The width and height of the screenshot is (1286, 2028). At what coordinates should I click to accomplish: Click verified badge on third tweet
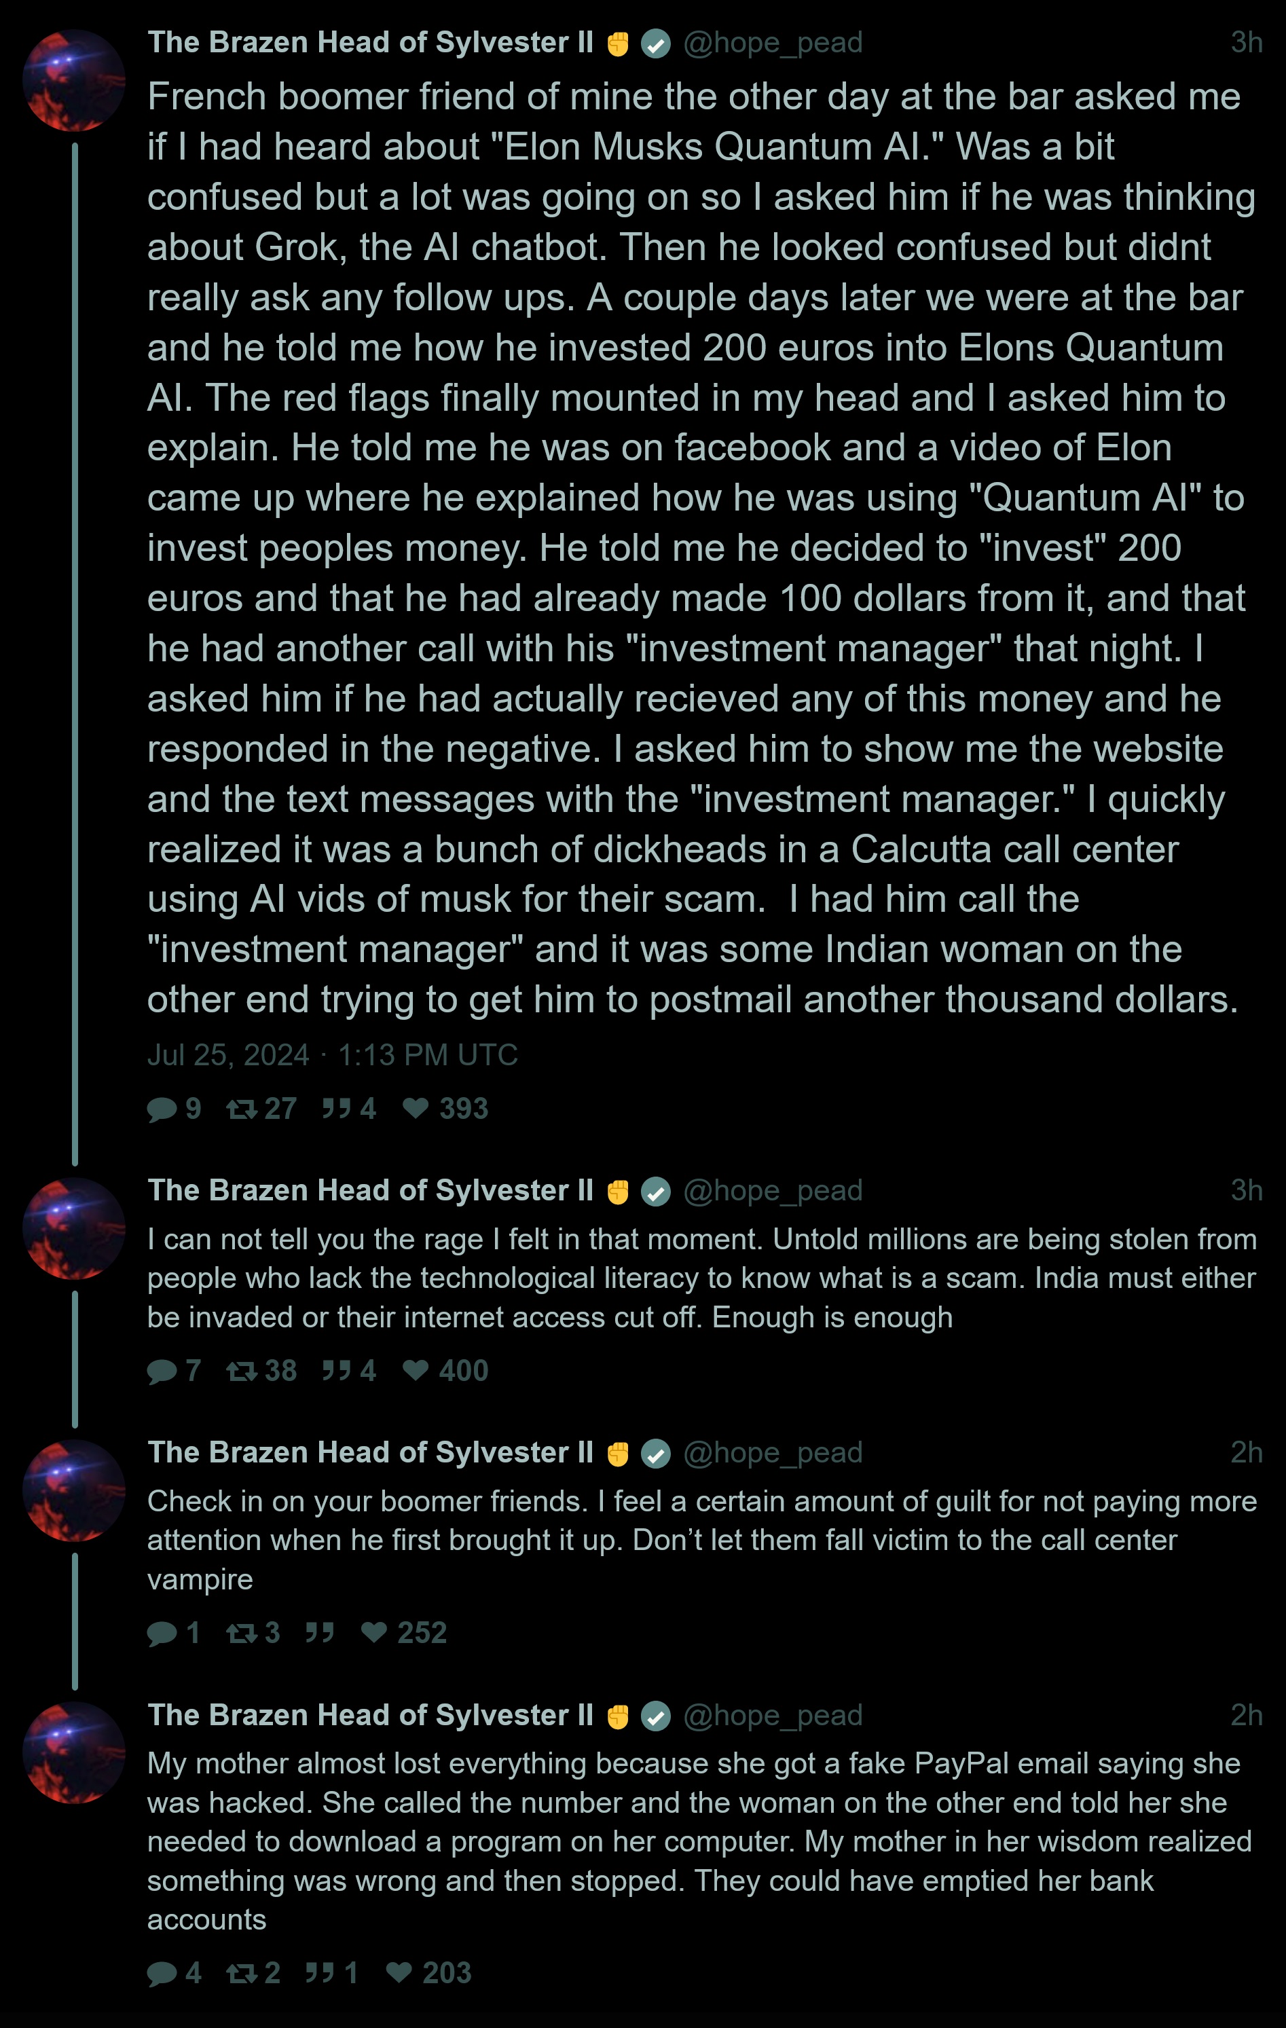tap(656, 1454)
